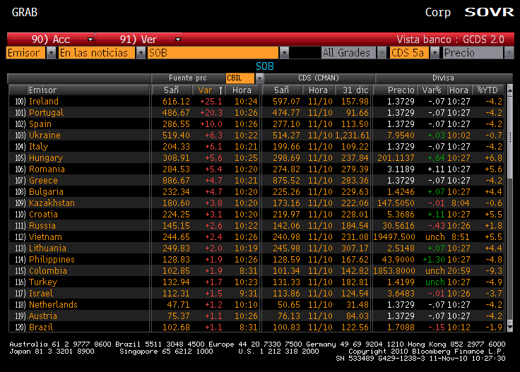Select the 100) Ireland row

(x=256, y=102)
